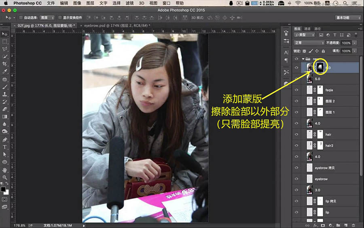The image size is (364, 228).
Task: Select the Zoom tool
Action: pyautogui.click(x=4, y=178)
